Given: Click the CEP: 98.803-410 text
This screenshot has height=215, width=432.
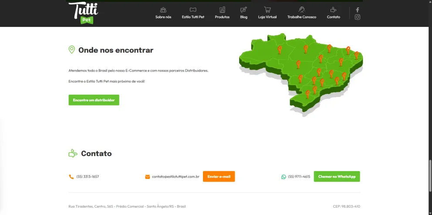Looking at the screenshot, I should coord(346,206).
